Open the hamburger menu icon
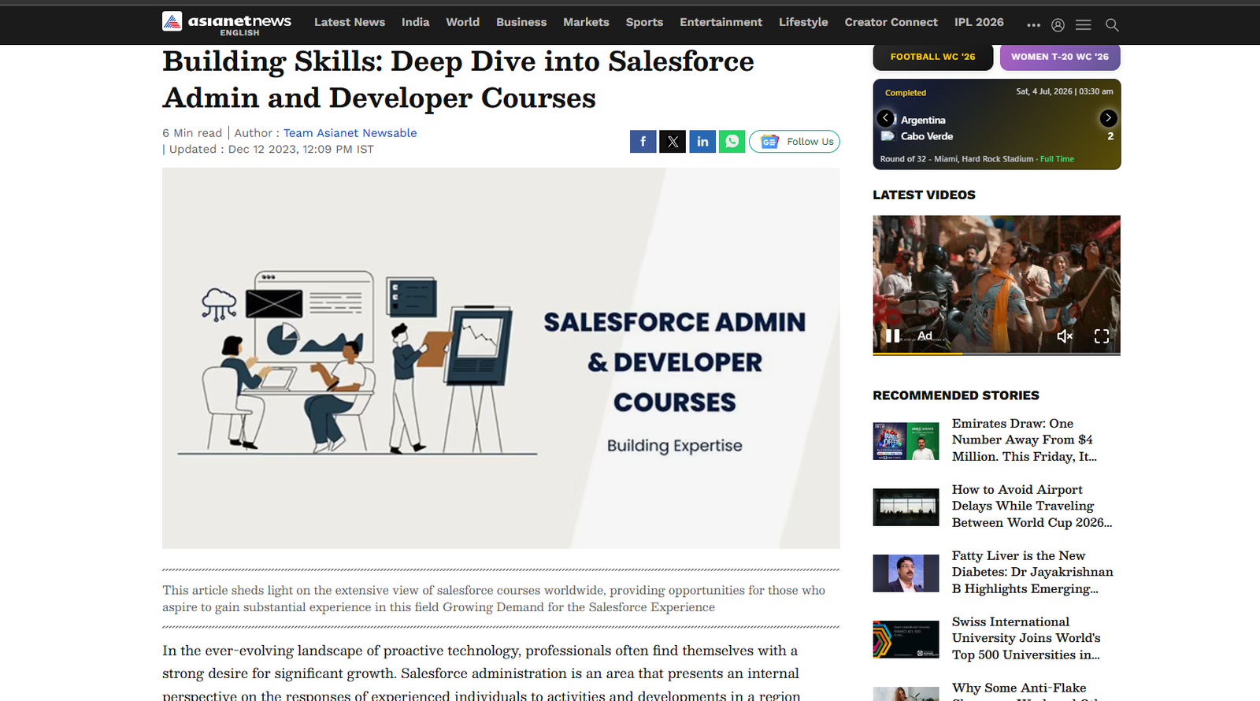Viewport: 1260px width, 701px height. point(1084,25)
